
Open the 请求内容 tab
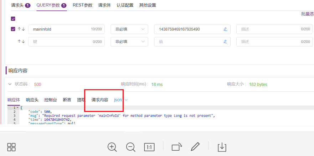tap(100, 99)
